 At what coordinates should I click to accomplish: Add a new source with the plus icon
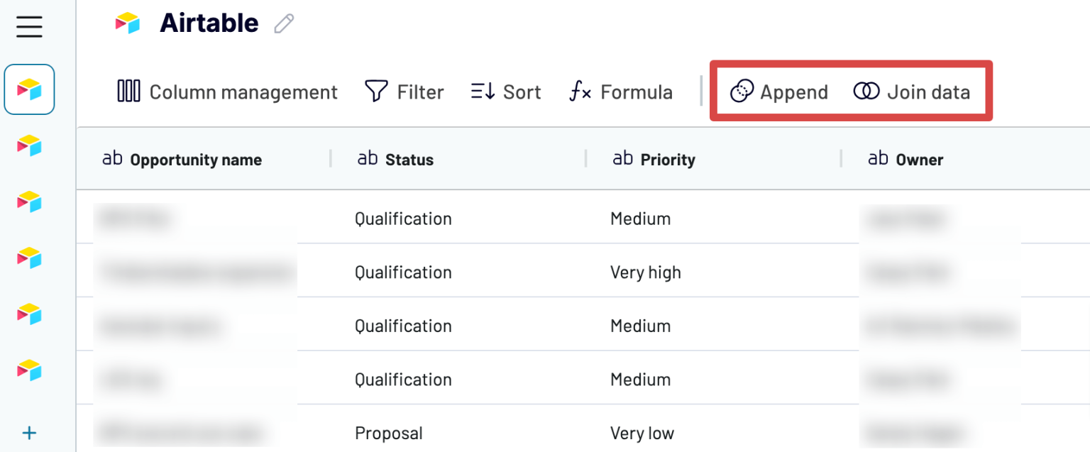coord(29,433)
